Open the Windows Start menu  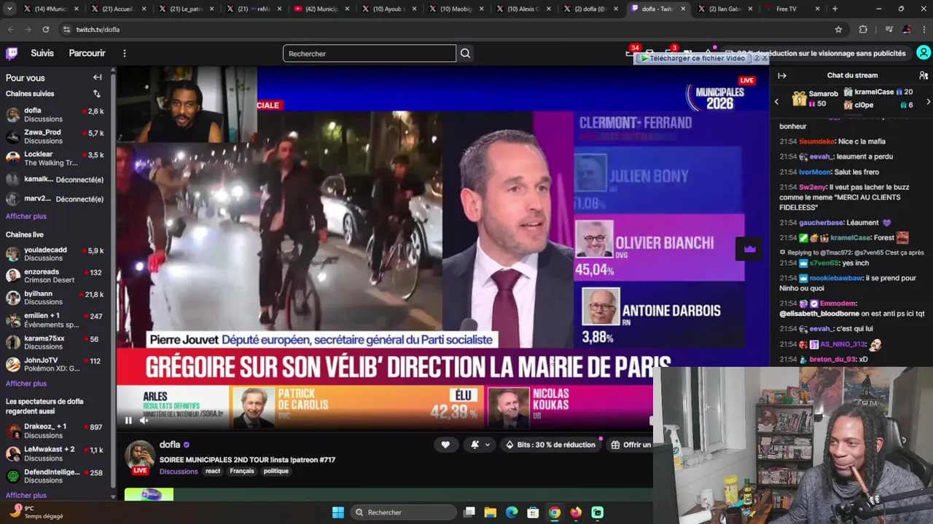coord(338,512)
